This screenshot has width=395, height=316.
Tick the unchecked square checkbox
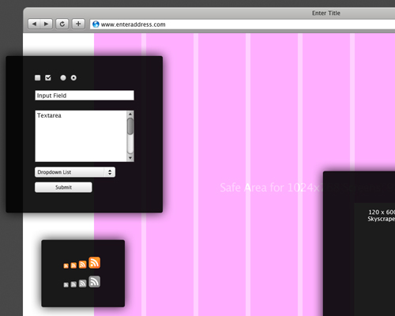click(x=38, y=77)
